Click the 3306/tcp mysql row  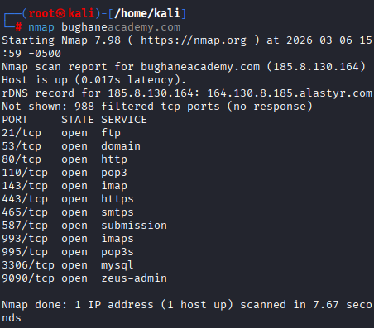(x=68, y=265)
